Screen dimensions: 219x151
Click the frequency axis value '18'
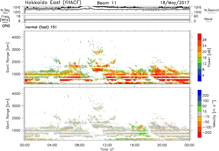pyautogui.click(x=18, y=16)
